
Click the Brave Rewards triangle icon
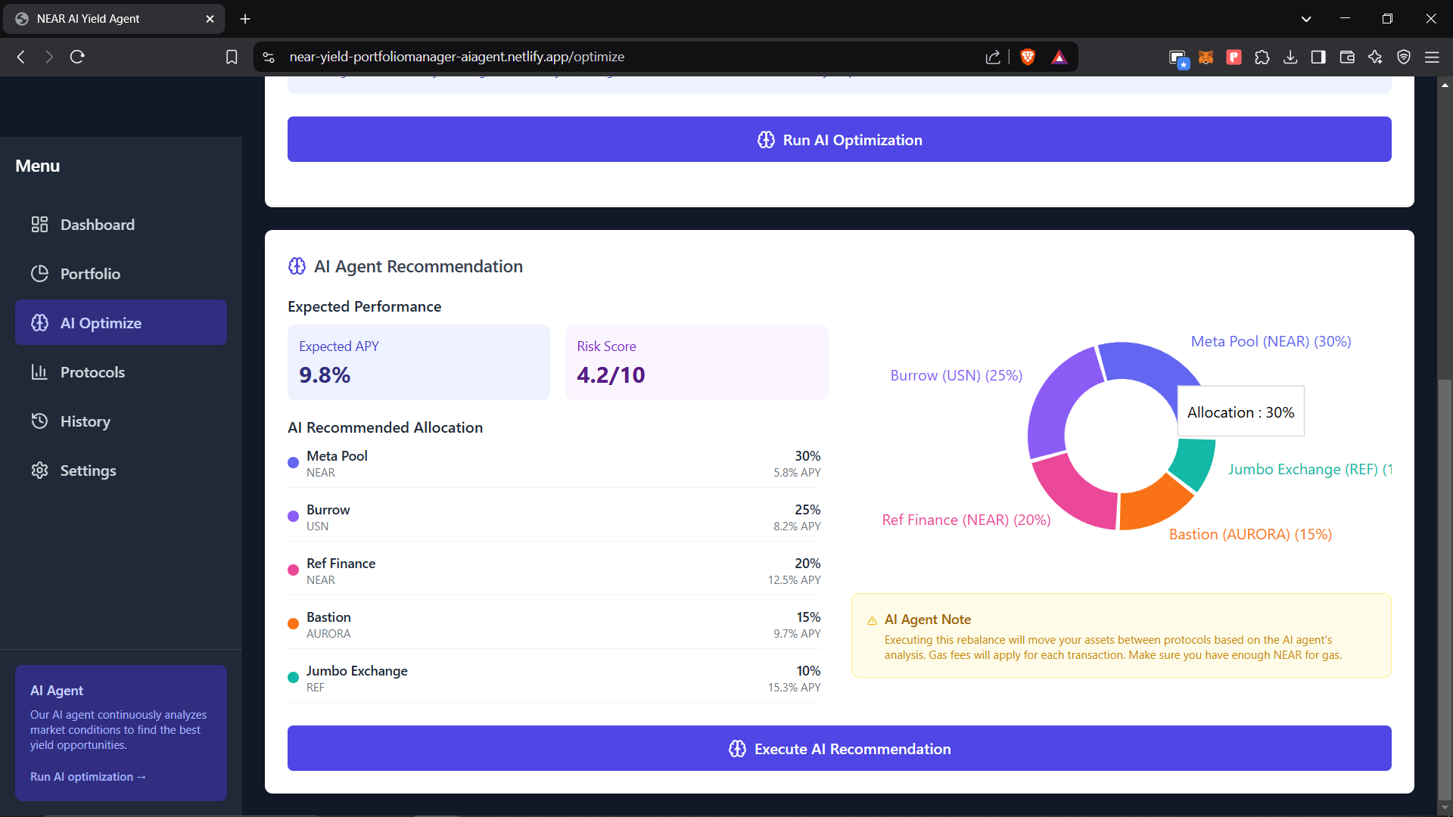[x=1059, y=57]
